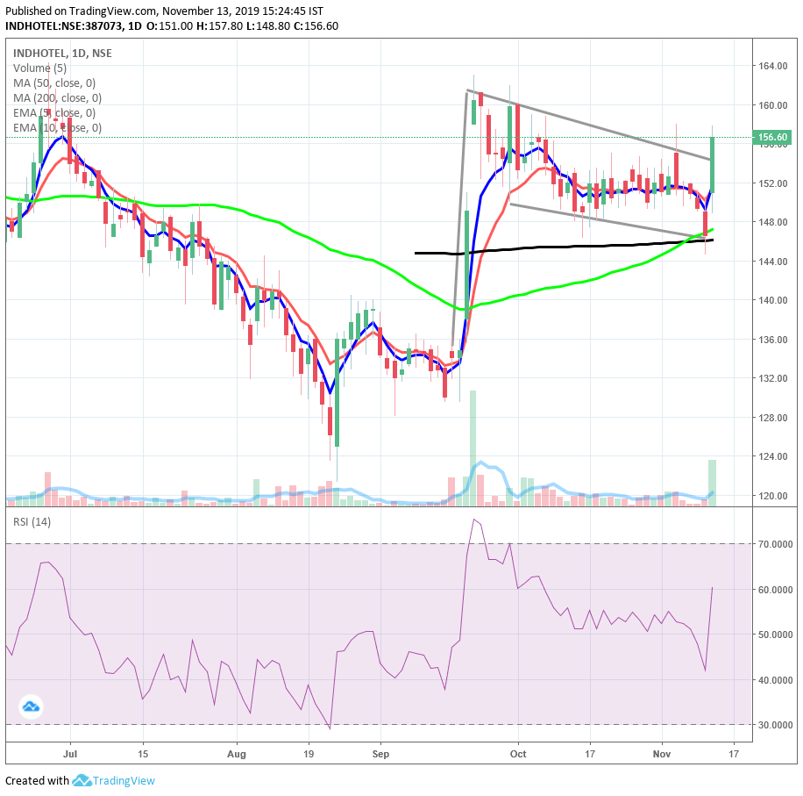Click the Volume (5) indicator legend
Image resolution: width=803 pixels, height=796 pixels.
(x=39, y=68)
